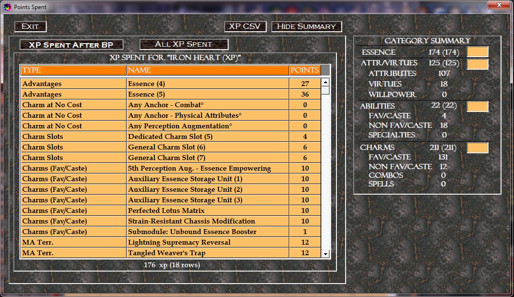Click the list scroll up arrow
The image size is (514, 297).
pyautogui.click(x=325, y=82)
